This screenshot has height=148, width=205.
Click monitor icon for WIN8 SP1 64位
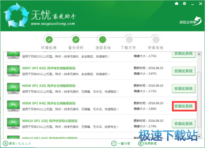click(x=13, y=106)
